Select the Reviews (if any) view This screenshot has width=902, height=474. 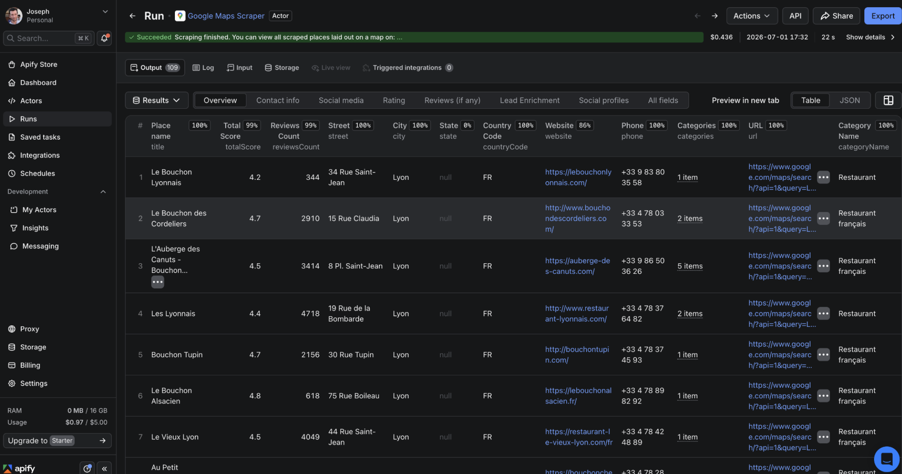pos(452,100)
